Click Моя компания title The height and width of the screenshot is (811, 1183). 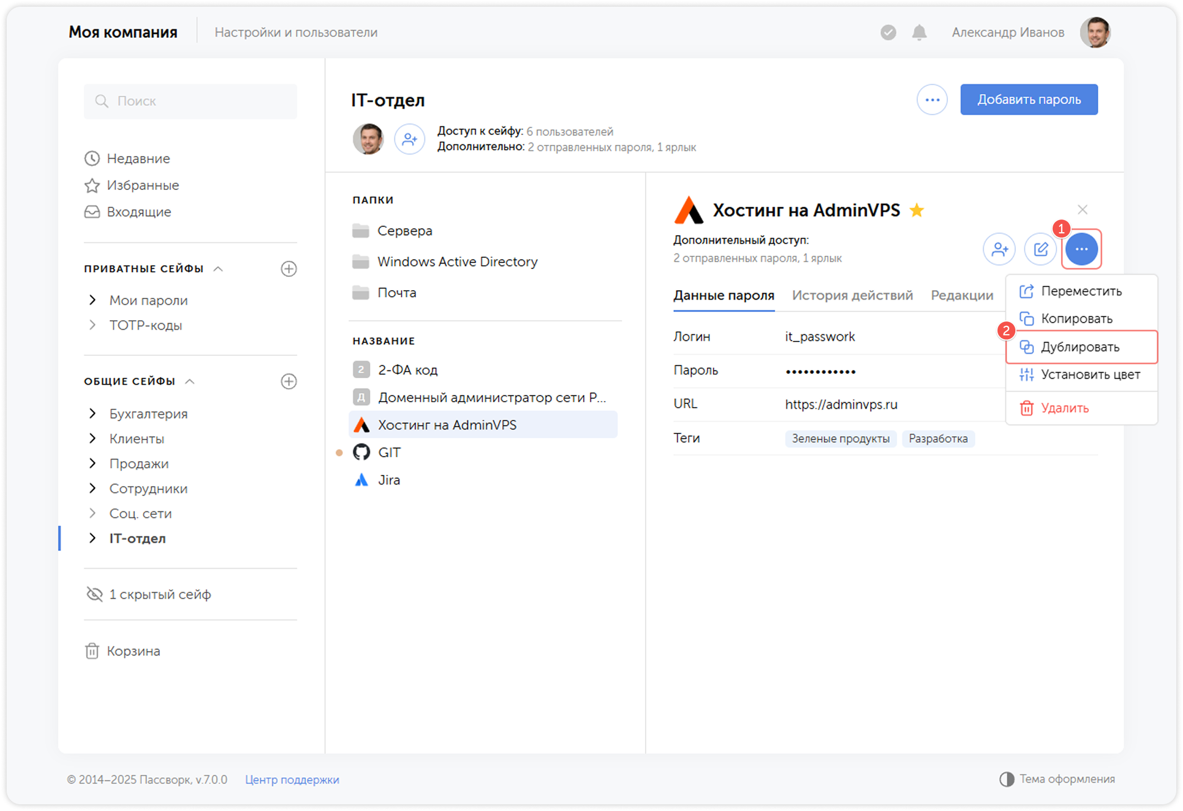coord(123,32)
